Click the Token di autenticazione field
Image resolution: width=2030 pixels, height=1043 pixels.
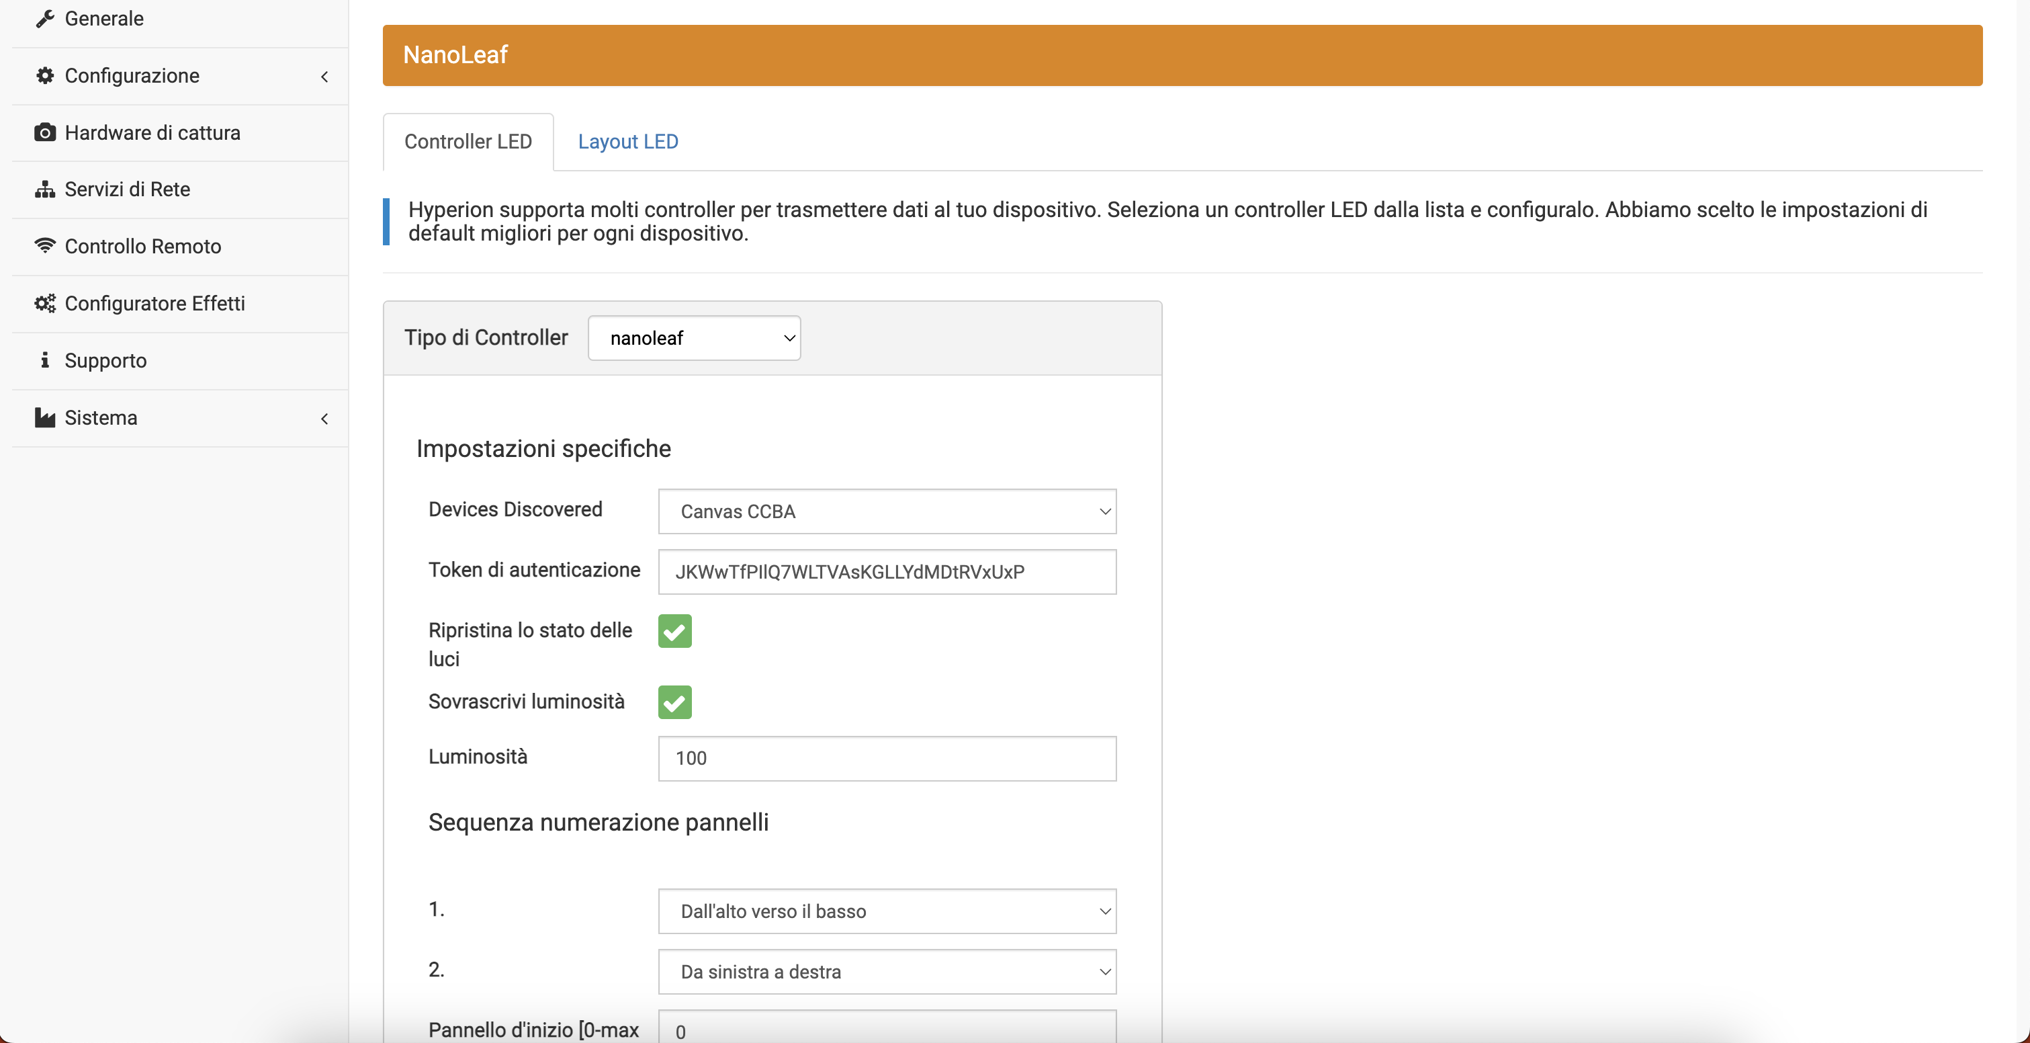coord(887,571)
